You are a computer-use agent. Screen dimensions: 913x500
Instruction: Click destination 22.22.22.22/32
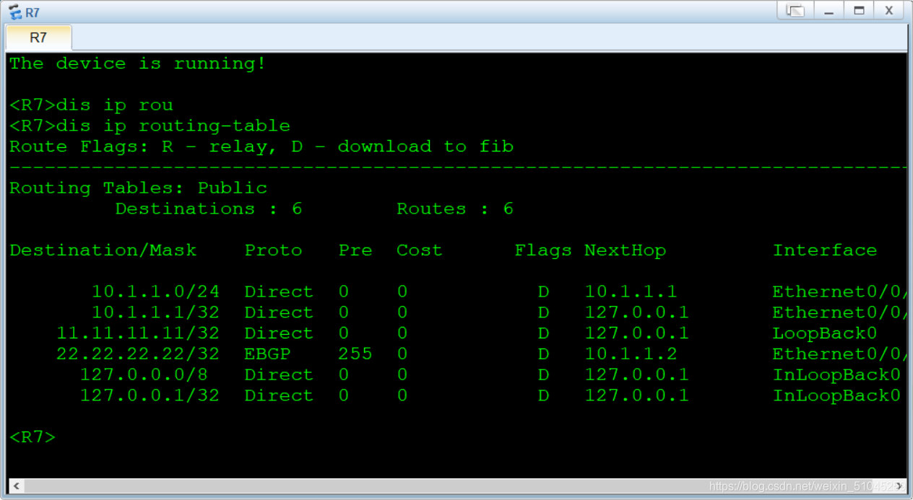click(138, 354)
